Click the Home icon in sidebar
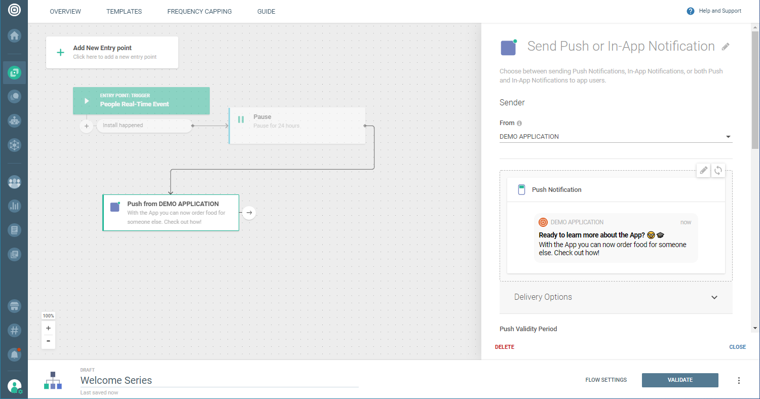 pos(14,36)
